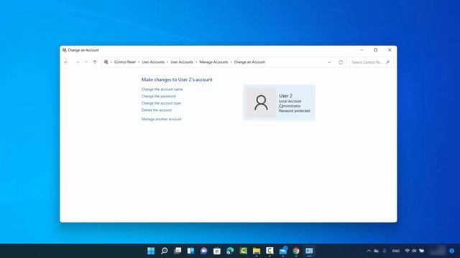
Task: Select first User Accounts breadcrumb
Action: [153, 62]
